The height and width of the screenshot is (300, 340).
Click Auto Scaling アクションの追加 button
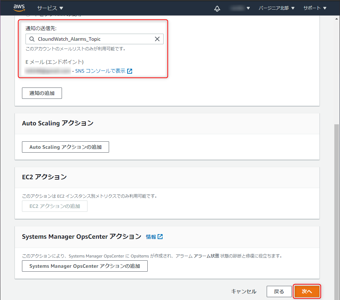pos(66,147)
